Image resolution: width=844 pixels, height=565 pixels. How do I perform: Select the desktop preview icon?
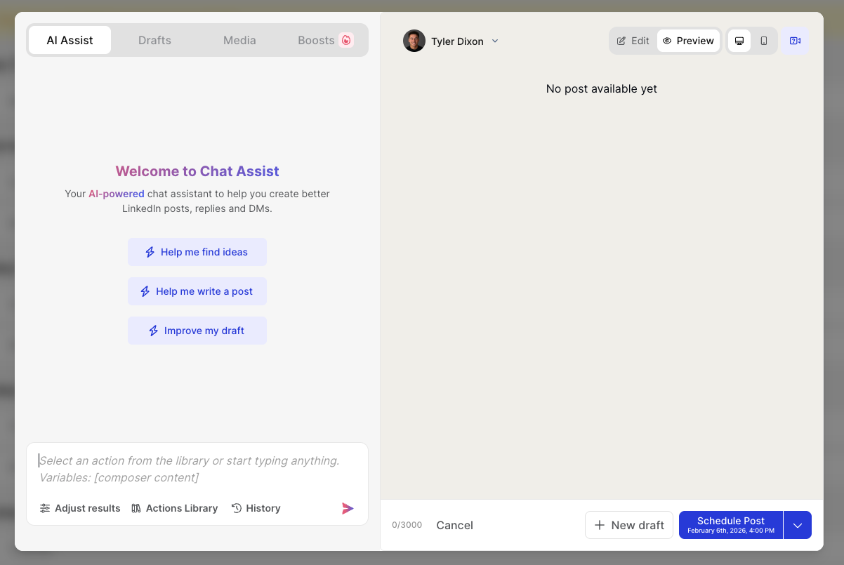pyautogui.click(x=739, y=41)
